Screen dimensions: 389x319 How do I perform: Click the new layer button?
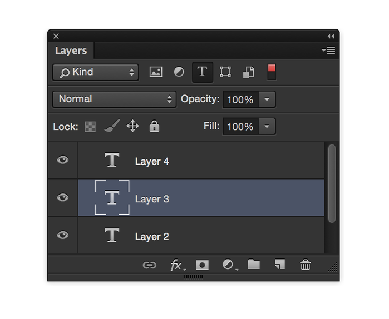(x=279, y=265)
